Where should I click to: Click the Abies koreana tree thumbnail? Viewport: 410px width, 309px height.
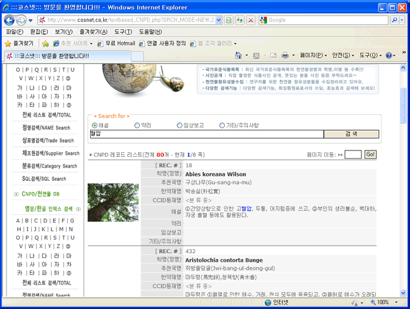coord(113,203)
